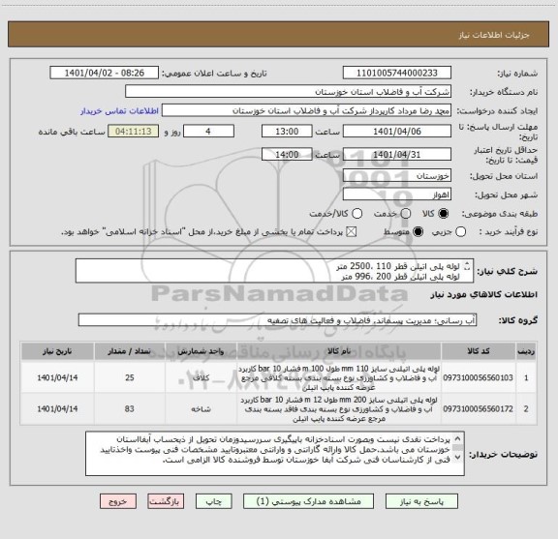Image resolution: width=558 pixels, height=539 pixels.
Task: Click the خروج exit button
Action: click(118, 501)
